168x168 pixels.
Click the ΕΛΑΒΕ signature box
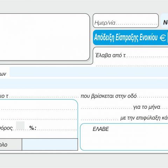pyautogui.click(x=124, y=137)
